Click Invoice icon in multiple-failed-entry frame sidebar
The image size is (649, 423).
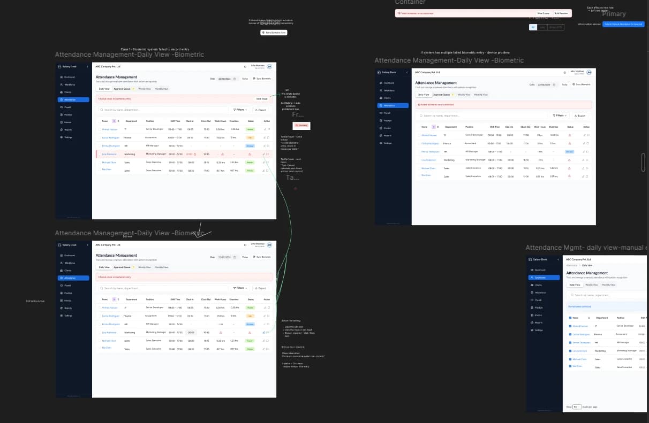pyautogui.click(x=381, y=128)
